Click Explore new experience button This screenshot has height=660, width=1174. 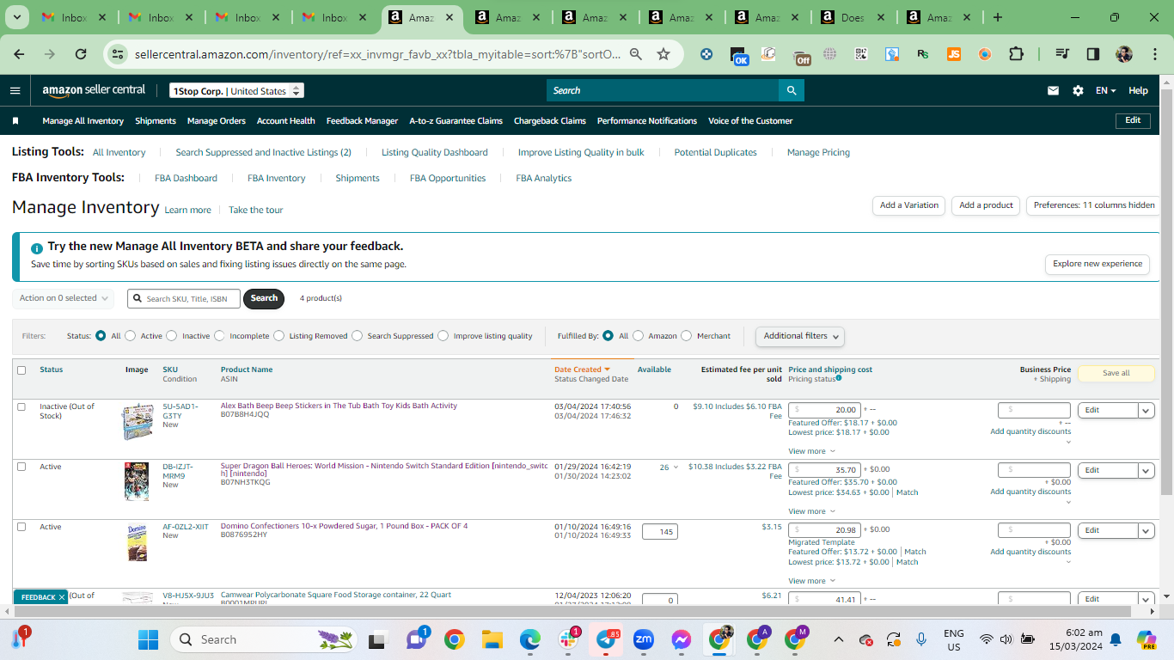(x=1098, y=264)
